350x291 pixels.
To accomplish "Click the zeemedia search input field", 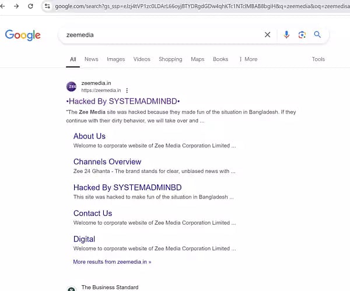I will [163, 35].
